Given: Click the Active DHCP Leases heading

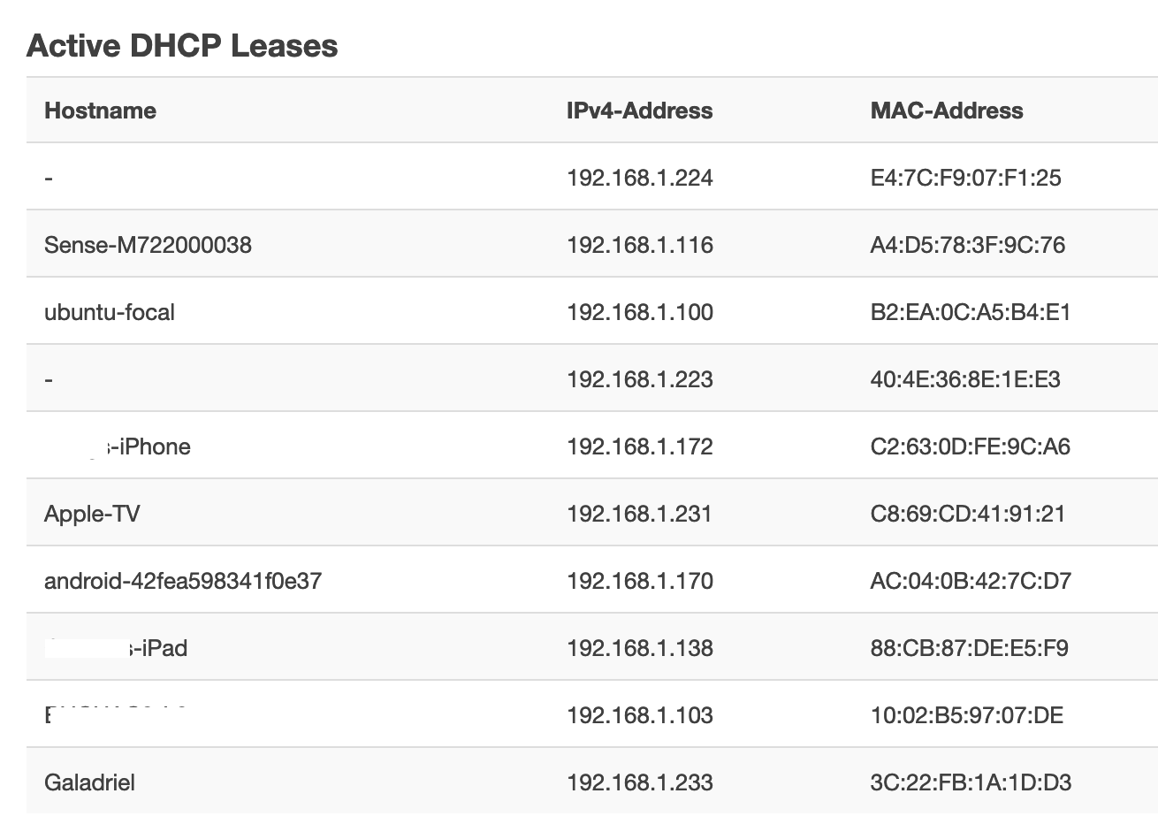Looking at the screenshot, I should [182, 45].
